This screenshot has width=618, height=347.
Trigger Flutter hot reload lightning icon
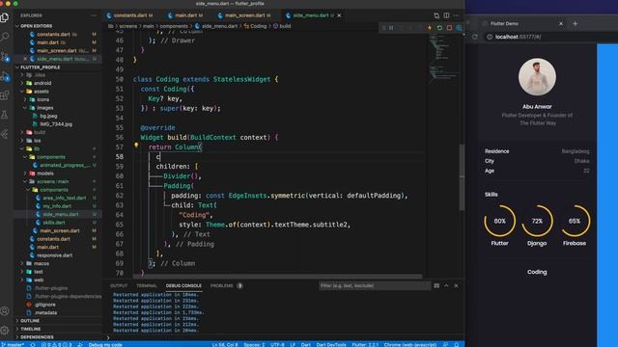pyautogui.click(x=430, y=28)
